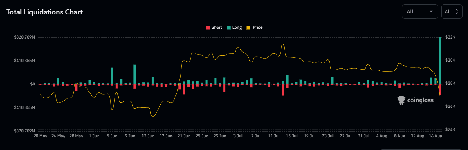
Task: Toggle the Long series in the legend
Action: [234, 27]
